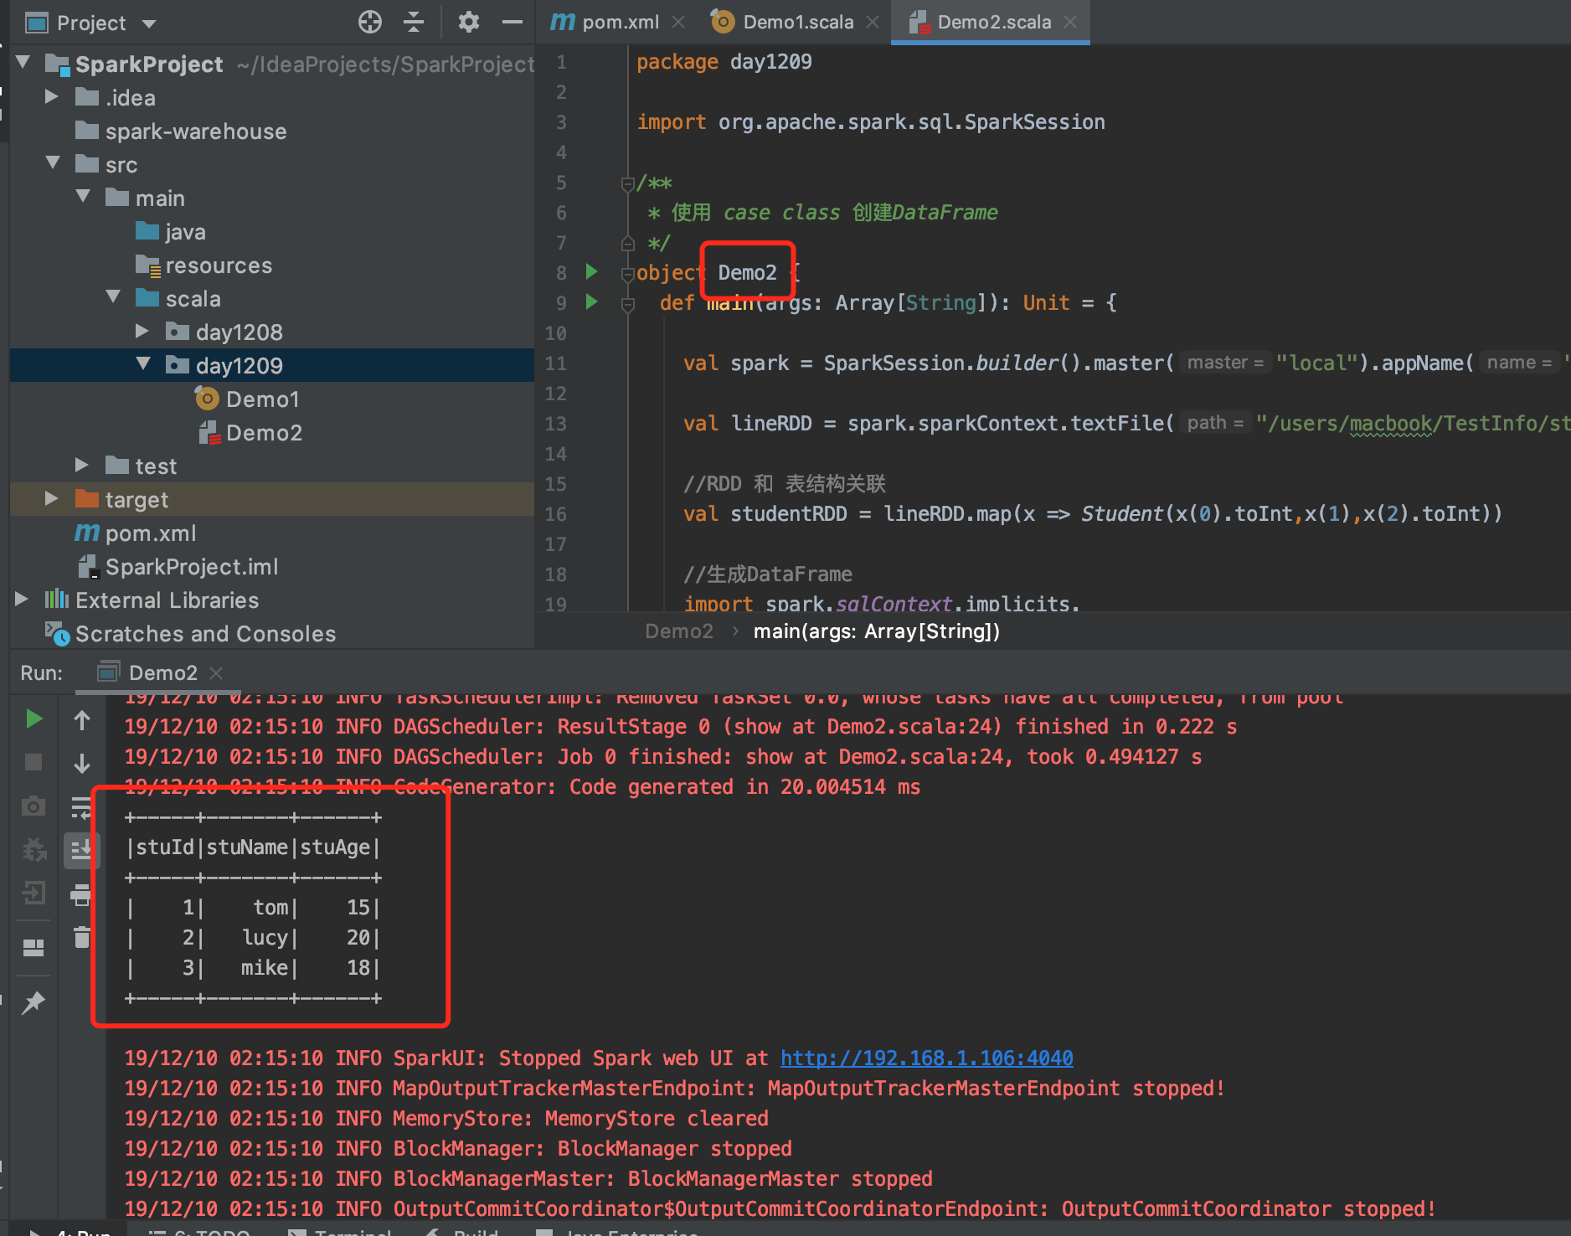Toggle scroll to end of console
1571x1236 pixels.
pyautogui.click(x=82, y=850)
